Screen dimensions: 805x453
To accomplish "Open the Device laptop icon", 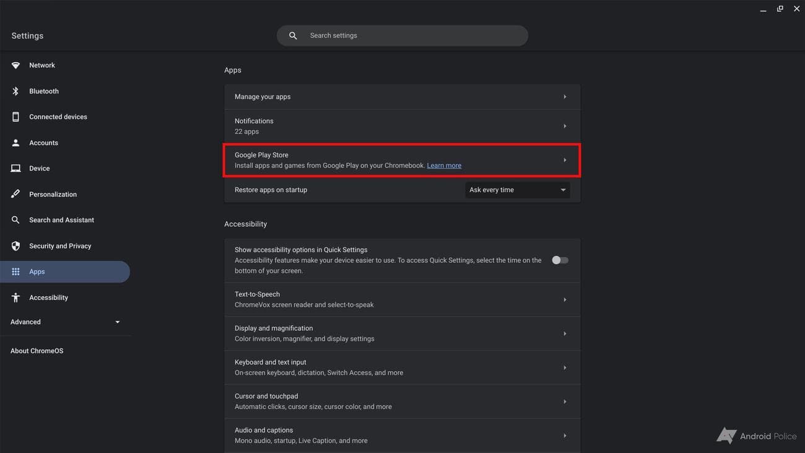I will click(15, 169).
